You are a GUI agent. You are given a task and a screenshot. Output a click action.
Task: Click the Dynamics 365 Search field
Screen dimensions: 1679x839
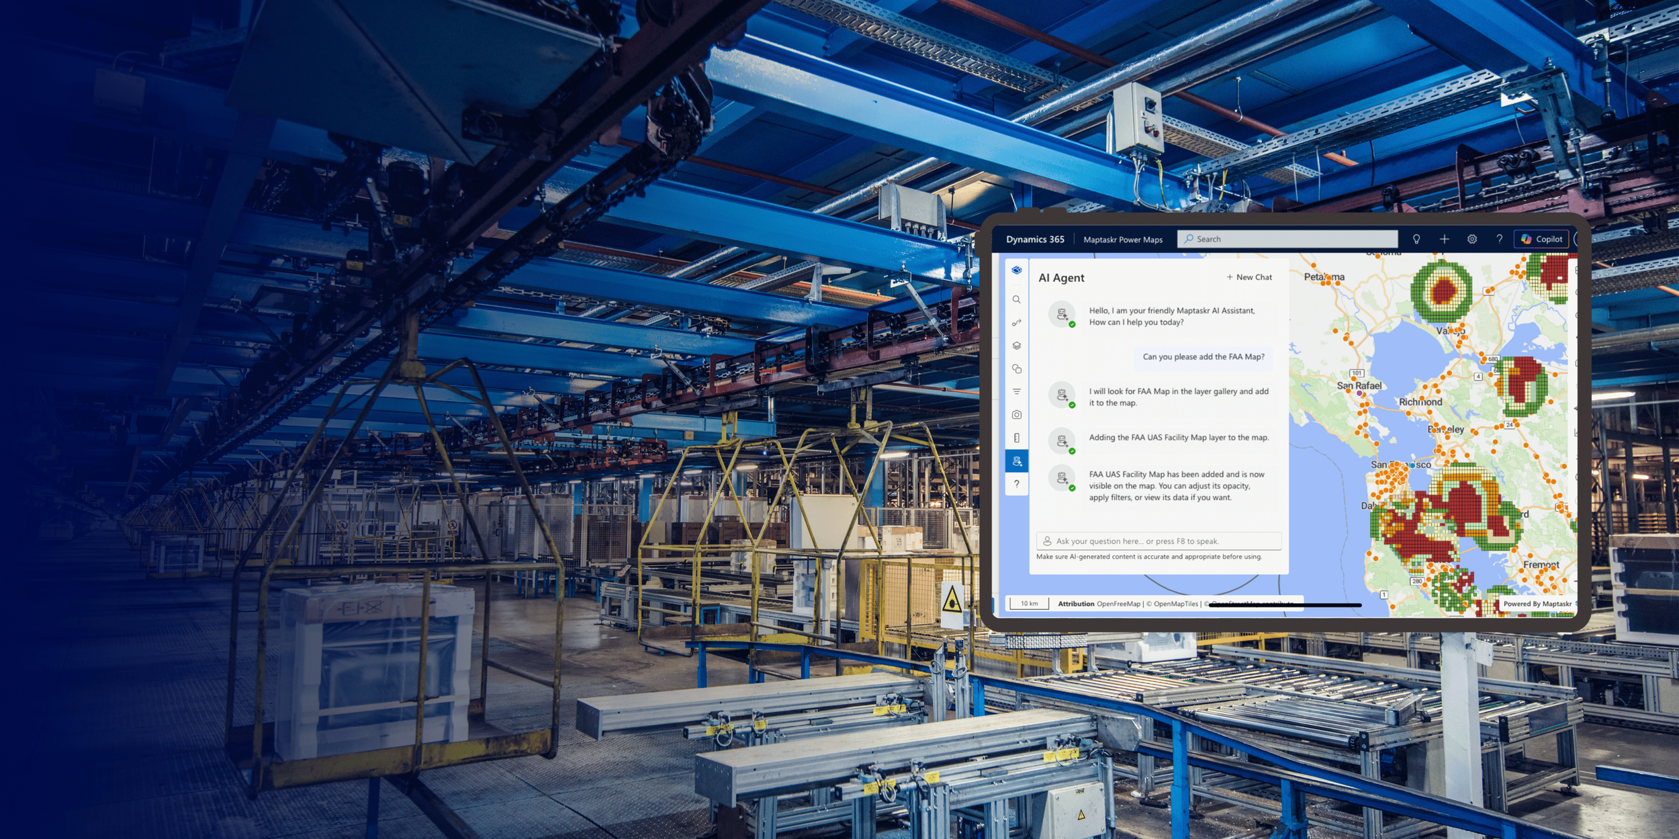click(1286, 239)
